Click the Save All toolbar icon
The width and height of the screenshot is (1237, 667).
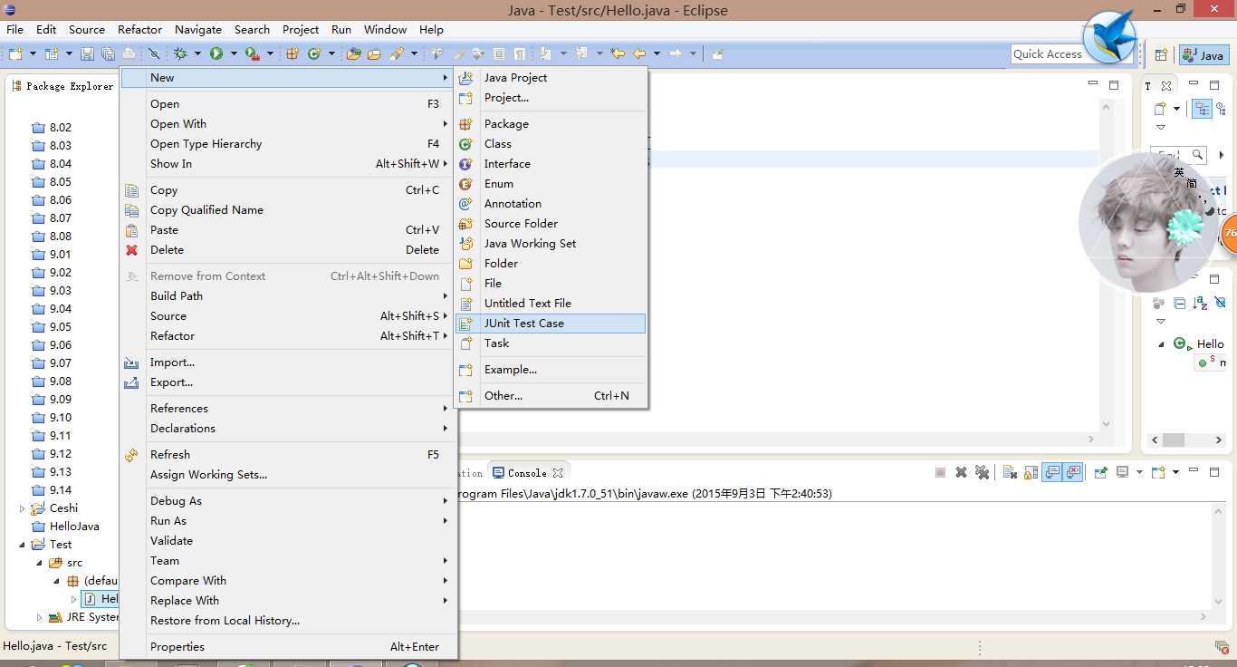108,54
